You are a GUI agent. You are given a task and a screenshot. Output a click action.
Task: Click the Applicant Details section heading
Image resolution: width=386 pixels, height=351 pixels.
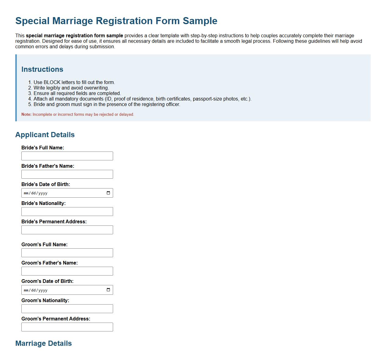coord(45,134)
